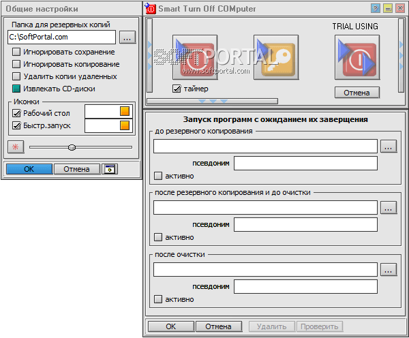
Task: Click the Иконки group label
Action: pyautogui.click(x=27, y=102)
